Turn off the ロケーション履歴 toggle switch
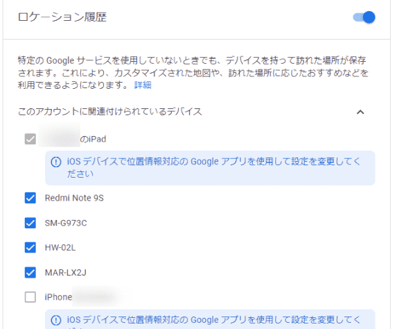Viewport: 395px width, 329px height. coord(364,17)
